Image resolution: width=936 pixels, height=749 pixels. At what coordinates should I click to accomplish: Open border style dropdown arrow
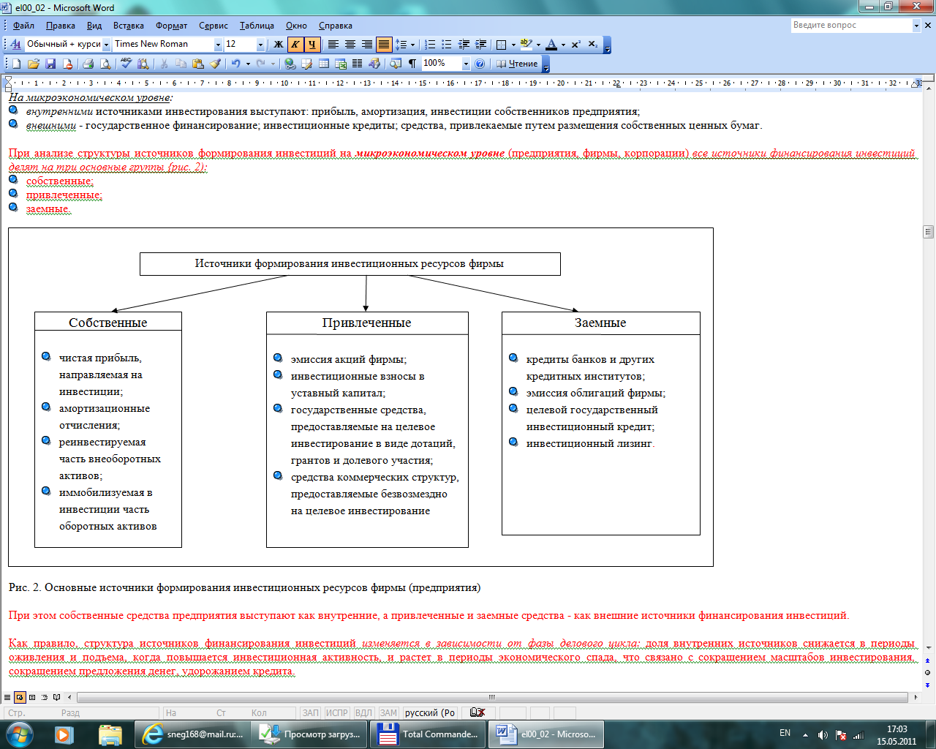click(514, 45)
